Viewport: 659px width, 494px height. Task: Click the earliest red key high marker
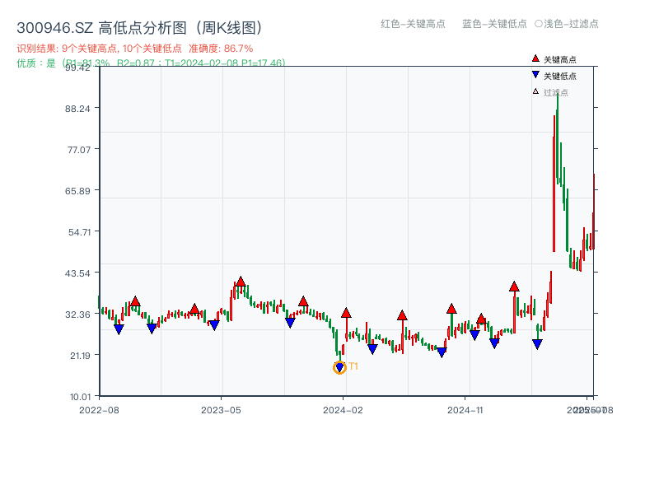pyautogui.click(x=135, y=301)
